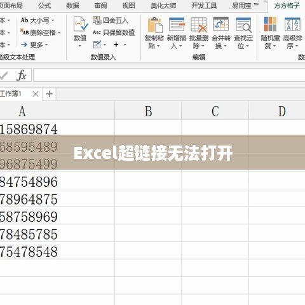The width and height of the screenshot is (305, 305).
Task: Close the 工作簿1 workbook tab
Action: point(36,94)
